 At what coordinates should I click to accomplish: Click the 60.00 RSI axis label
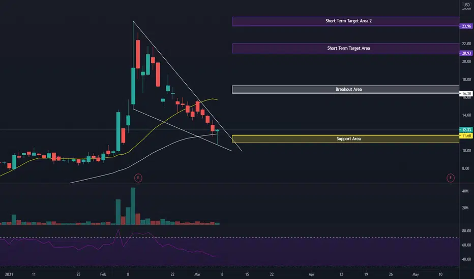tap(466, 245)
